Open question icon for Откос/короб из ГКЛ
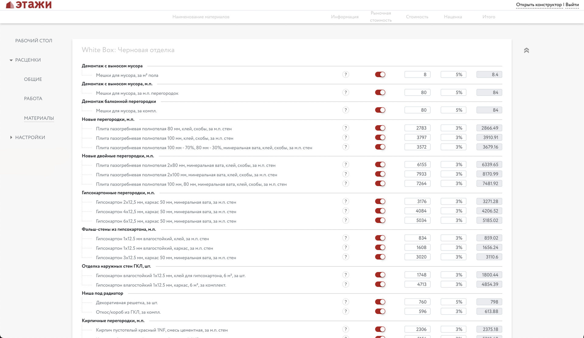This screenshot has height=338, width=584. 346,312
